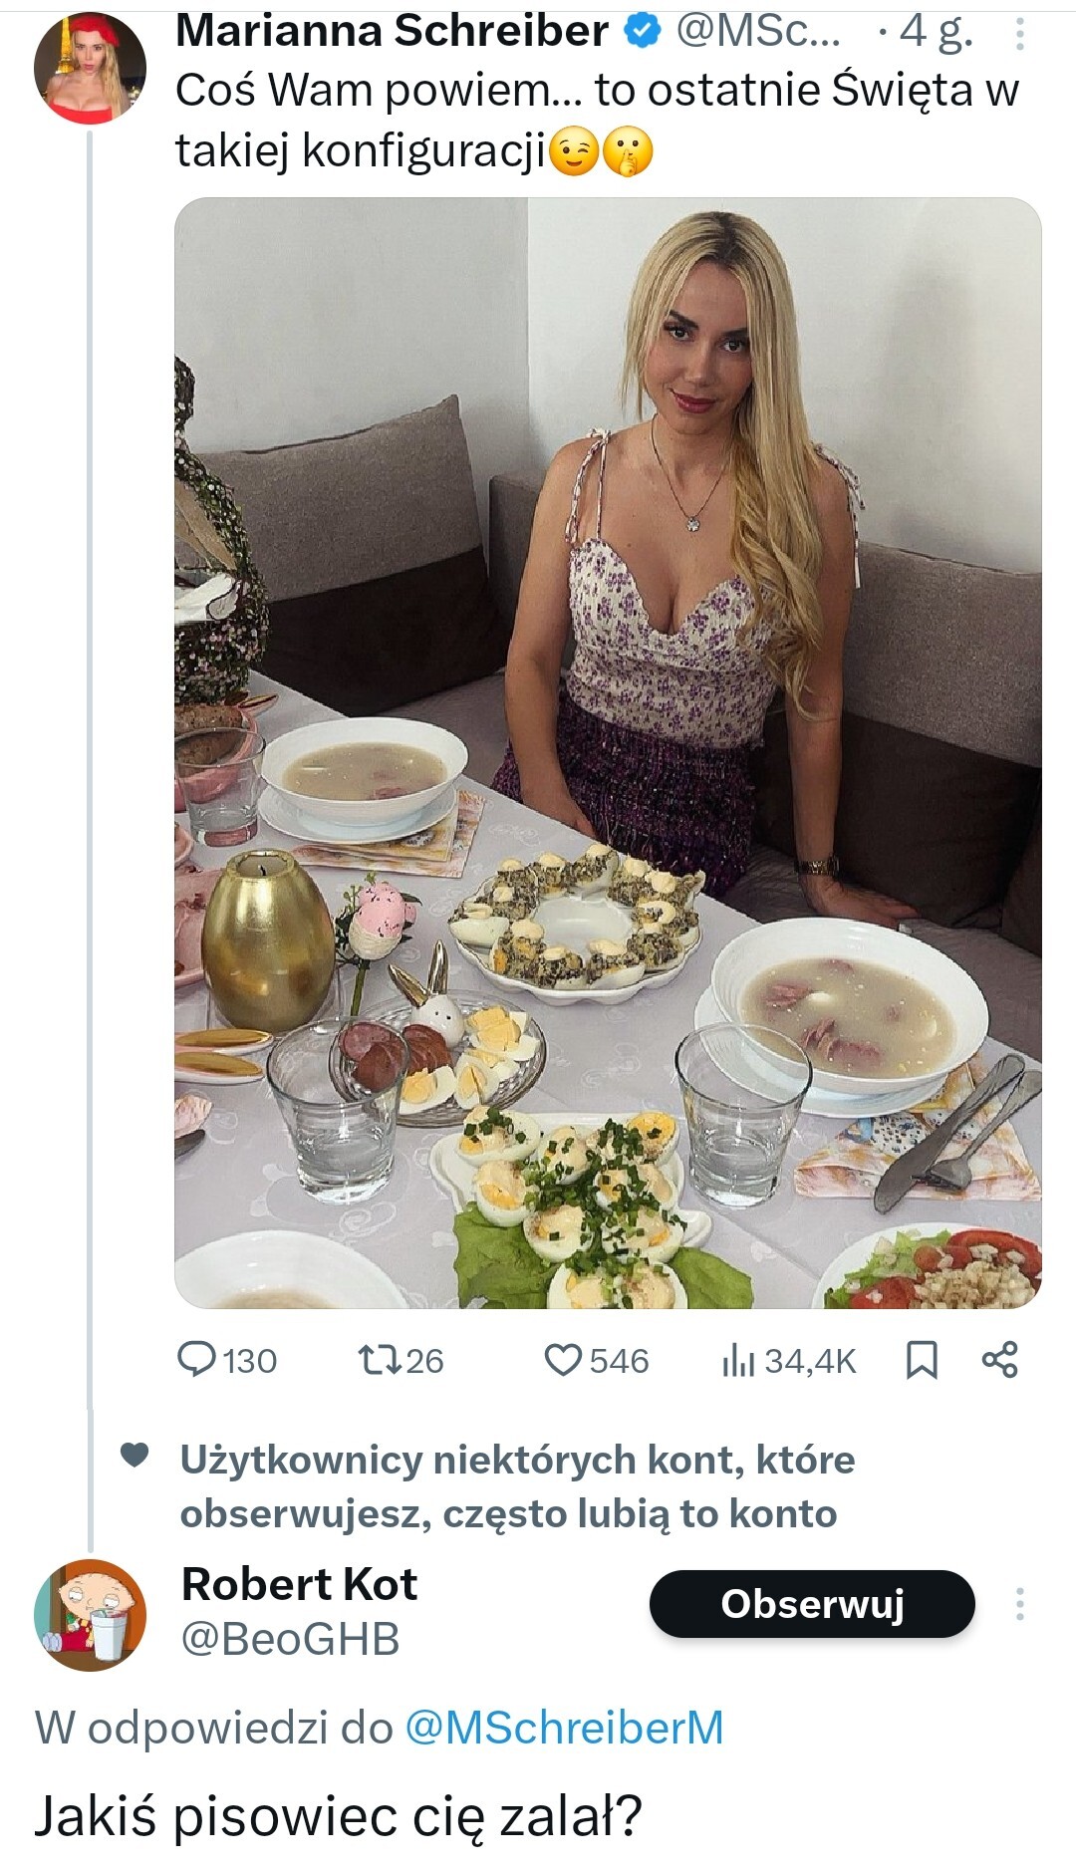Open Robert Kot's avatar
The width and height of the screenshot is (1076, 1873).
[x=90, y=1614]
